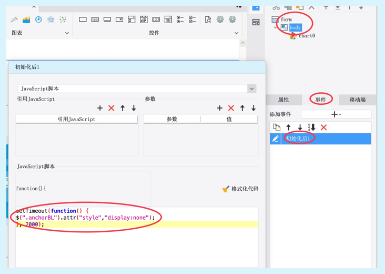Pick the checkbox group widget icon

[x=192, y=19]
